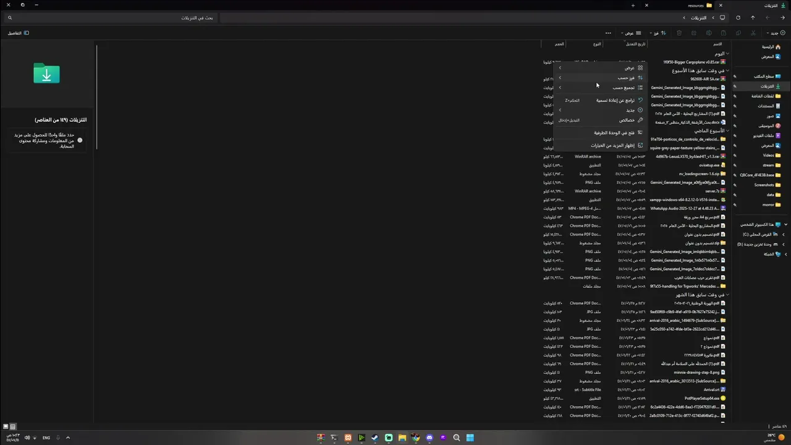Open الموسيقى (Music) in sidebar
The width and height of the screenshot is (791, 445).
click(769, 126)
